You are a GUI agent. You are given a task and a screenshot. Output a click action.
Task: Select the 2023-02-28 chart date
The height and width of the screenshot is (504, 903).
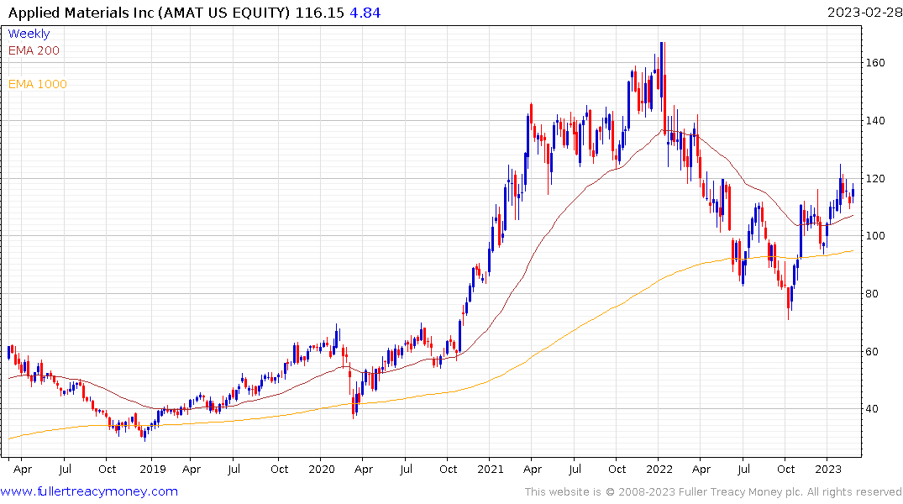tap(864, 13)
